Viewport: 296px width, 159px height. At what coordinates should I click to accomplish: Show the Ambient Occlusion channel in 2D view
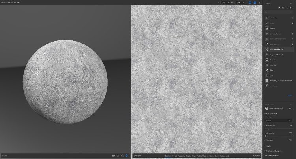click(x=202, y=156)
